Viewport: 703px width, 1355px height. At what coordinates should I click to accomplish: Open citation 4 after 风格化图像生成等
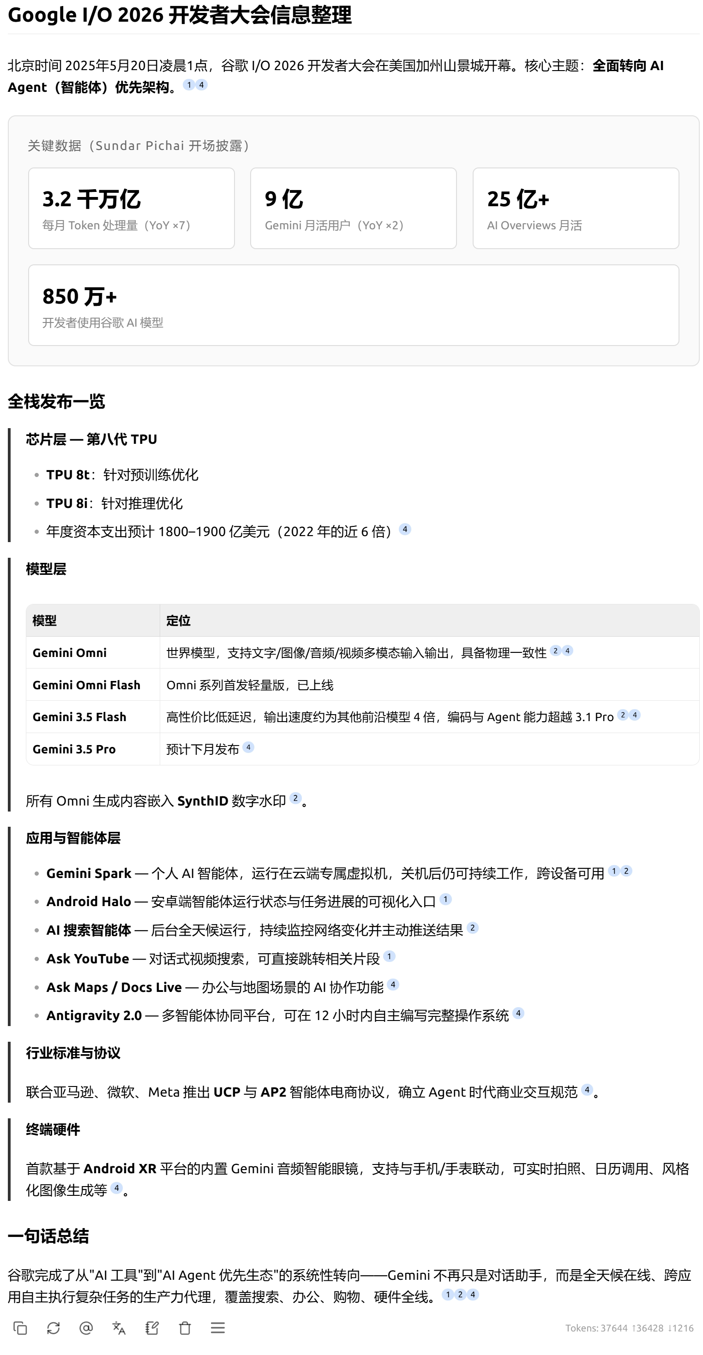116,1188
